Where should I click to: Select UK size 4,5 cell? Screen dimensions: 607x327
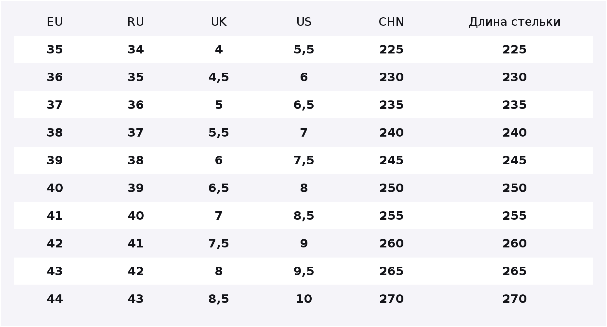[219, 77]
